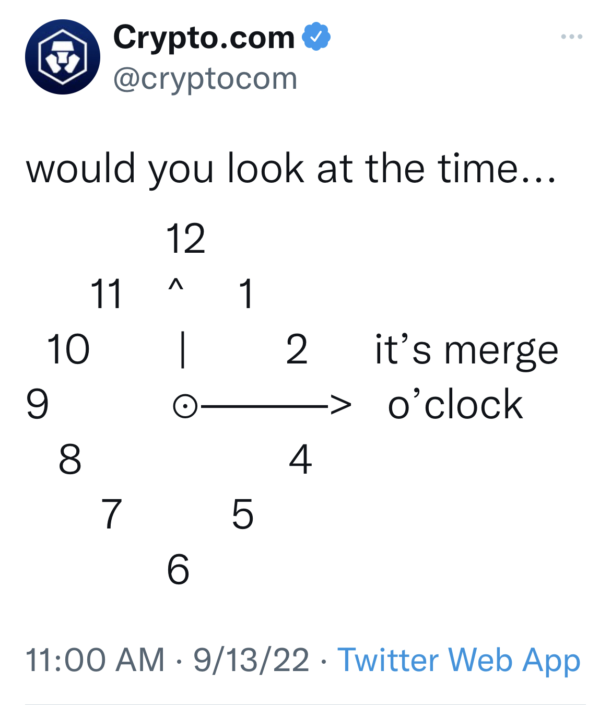This screenshot has height=705, width=611.
Task: Click the blue verified badge
Action: point(316,37)
